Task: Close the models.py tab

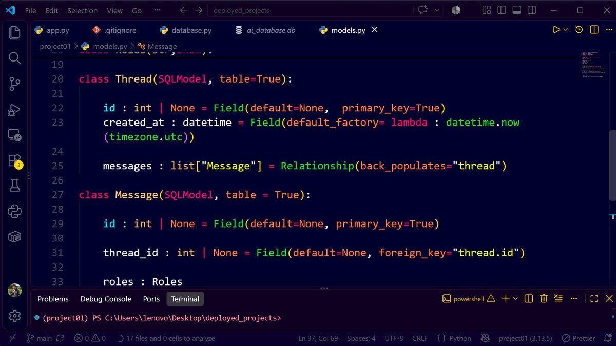Action: 375,30
